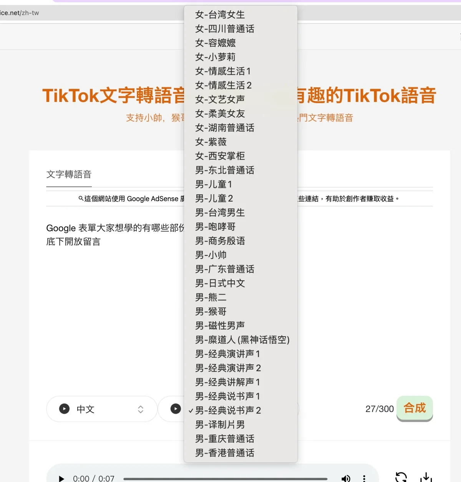
Task: Switch to the 文字轉語音 tab
Action: [x=69, y=174]
